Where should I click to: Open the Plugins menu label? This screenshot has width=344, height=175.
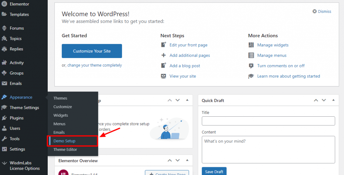coord(17,118)
